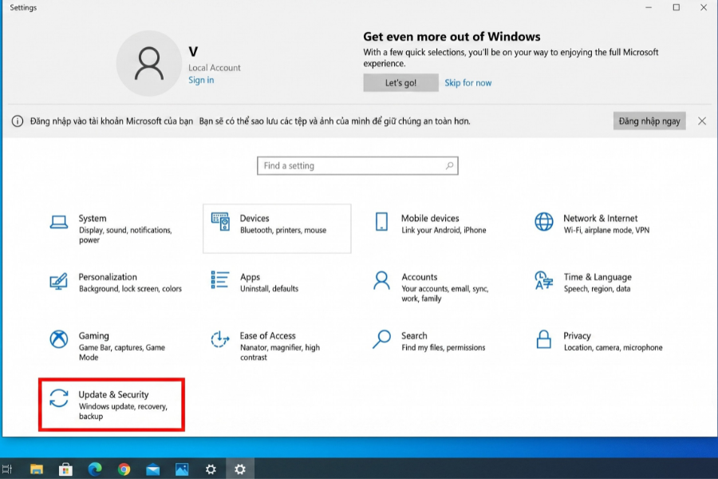The image size is (718, 479).
Task: Click 'Windows update, recovery, backup' description
Action: click(123, 411)
